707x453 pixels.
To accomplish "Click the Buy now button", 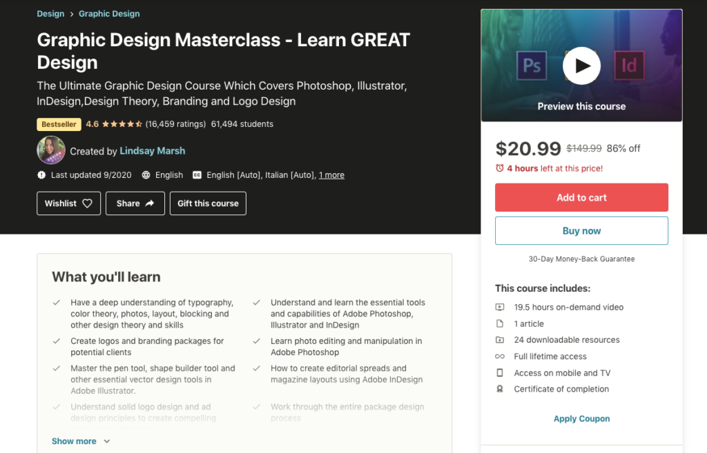I will pyautogui.click(x=581, y=230).
